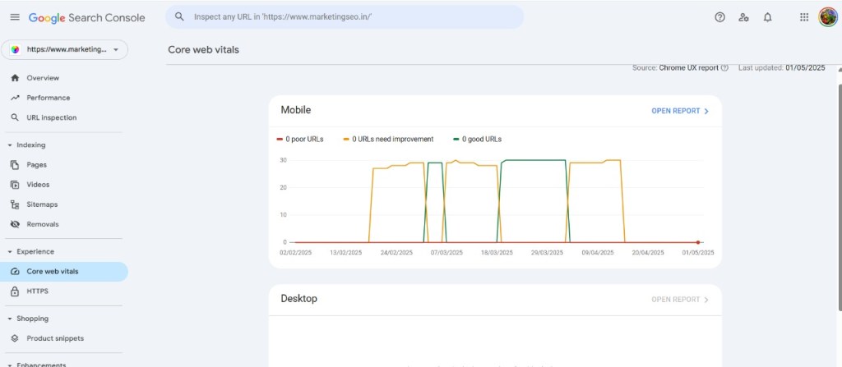Click the Inspect any URL search field

(345, 17)
